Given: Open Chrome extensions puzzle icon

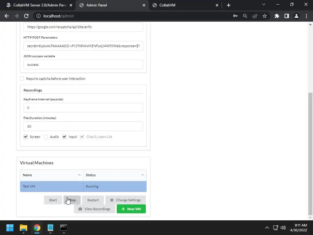Looking at the screenshot, I should pyautogui.click(x=277, y=16).
